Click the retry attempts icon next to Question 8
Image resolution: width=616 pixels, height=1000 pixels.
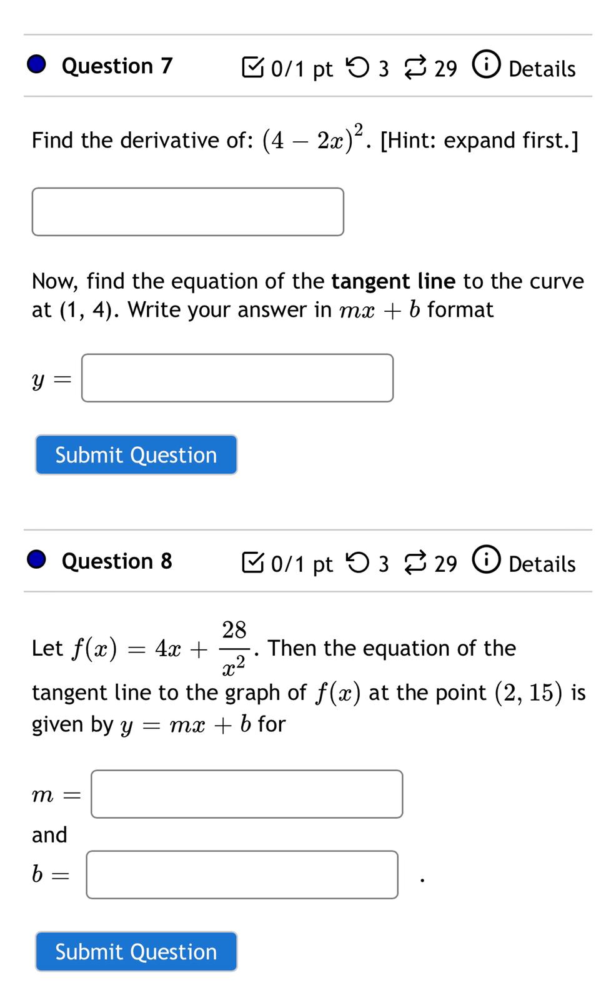[x=358, y=562]
